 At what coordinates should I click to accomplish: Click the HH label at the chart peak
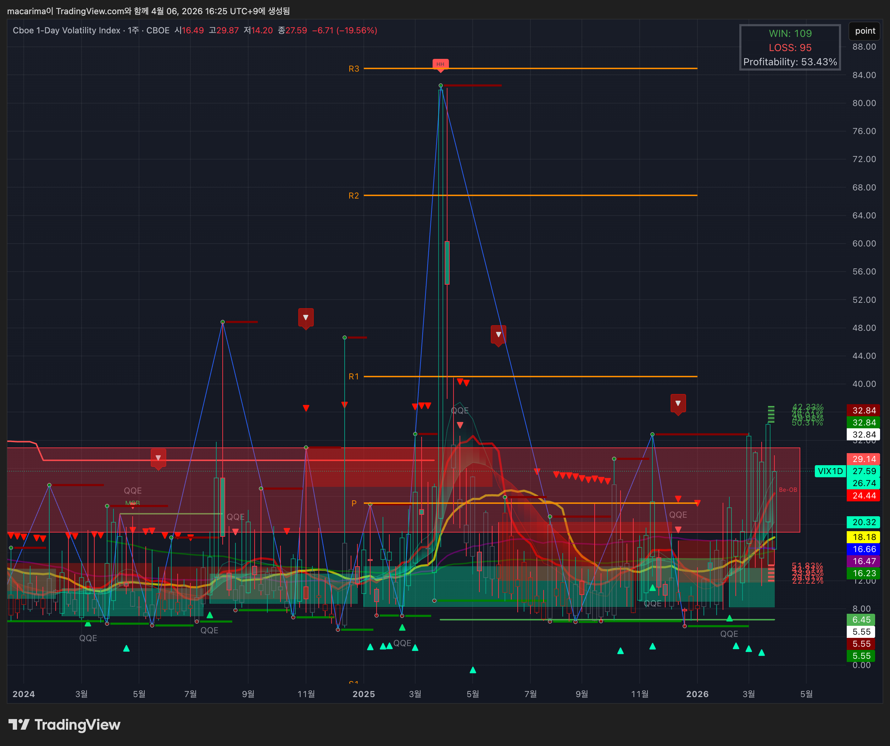tap(440, 65)
